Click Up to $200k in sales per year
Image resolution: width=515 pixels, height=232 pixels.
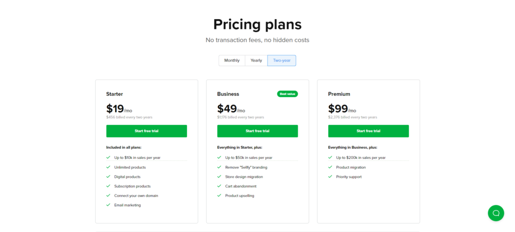point(361,158)
